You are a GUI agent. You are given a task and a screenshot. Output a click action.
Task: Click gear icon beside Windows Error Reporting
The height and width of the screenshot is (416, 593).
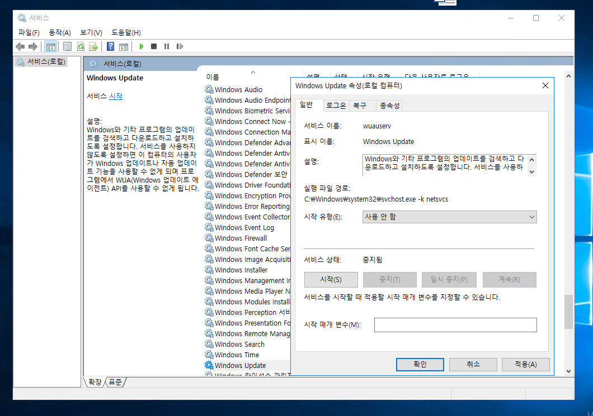pyautogui.click(x=209, y=207)
